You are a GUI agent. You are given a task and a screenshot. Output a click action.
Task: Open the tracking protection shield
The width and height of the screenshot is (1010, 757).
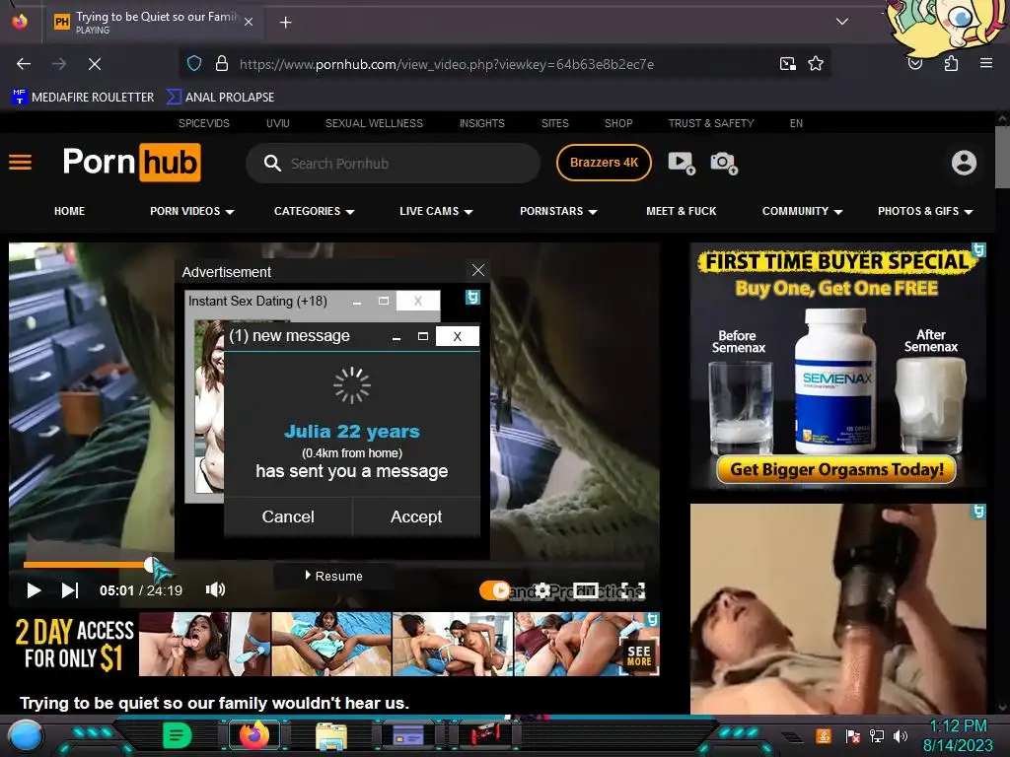tap(194, 64)
